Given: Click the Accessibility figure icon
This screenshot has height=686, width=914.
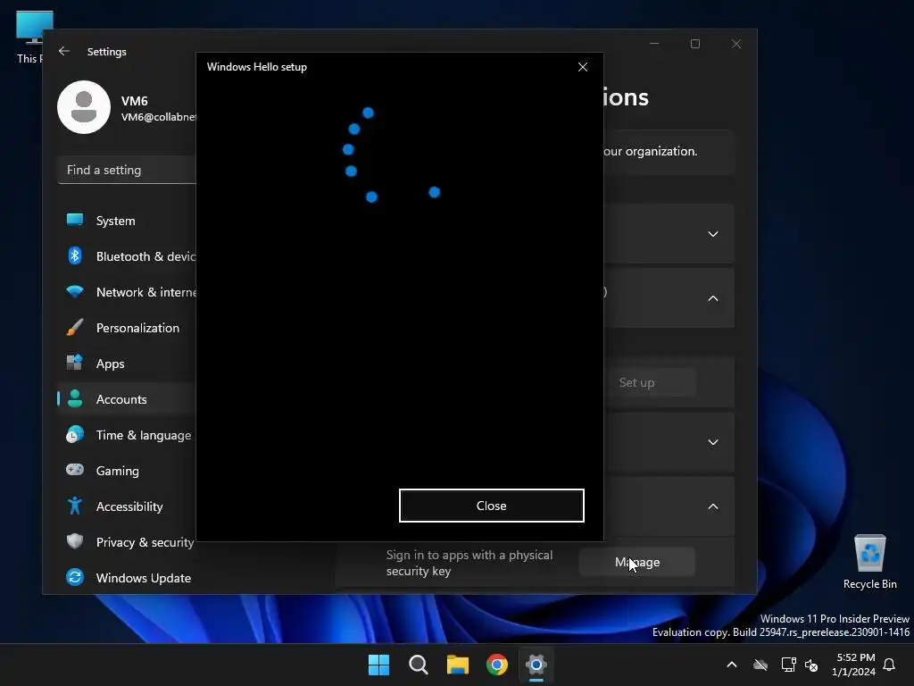Looking at the screenshot, I should (x=75, y=506).
